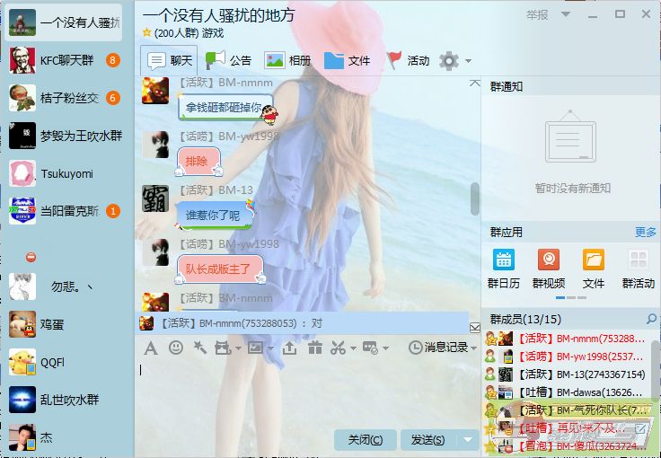The width and height of the screenshot is (661, 458).
Task: Click the chat history vertical scrollbar
Action: [475, 198]
